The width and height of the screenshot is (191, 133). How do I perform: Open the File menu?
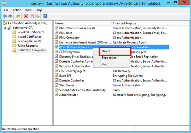(x=6, y=10)
